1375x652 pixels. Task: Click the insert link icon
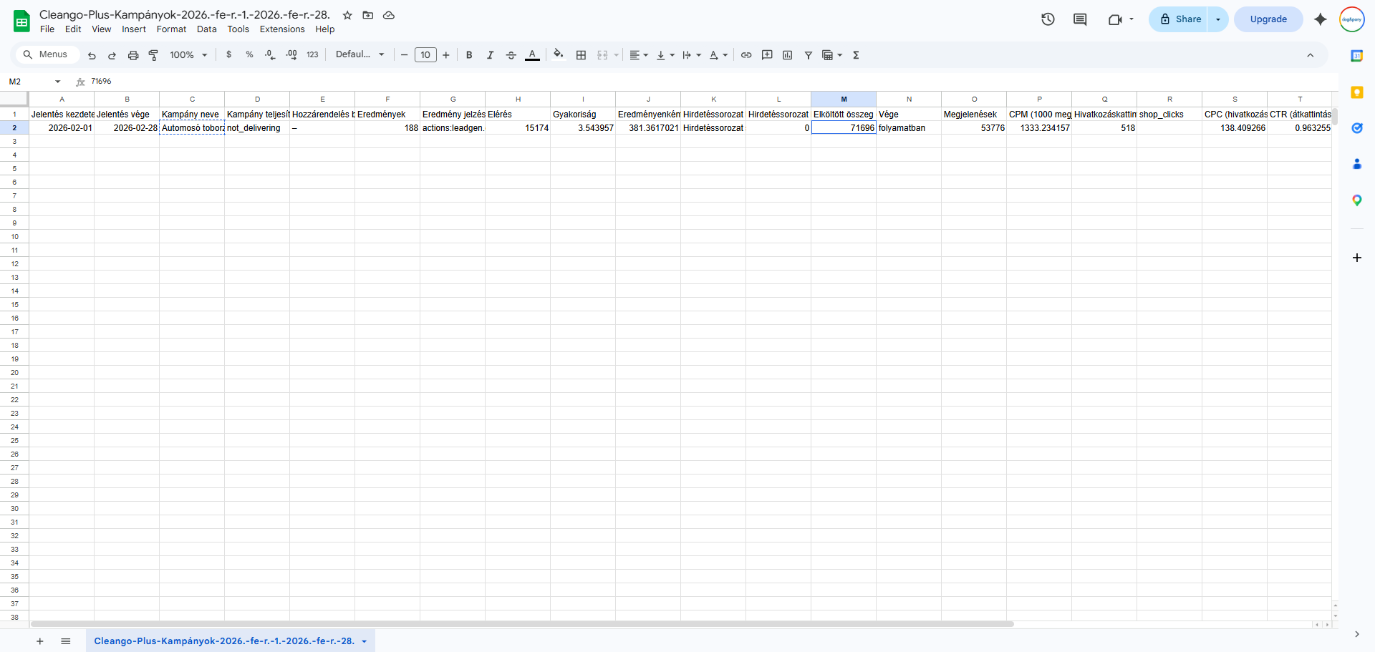click(746, 55)
